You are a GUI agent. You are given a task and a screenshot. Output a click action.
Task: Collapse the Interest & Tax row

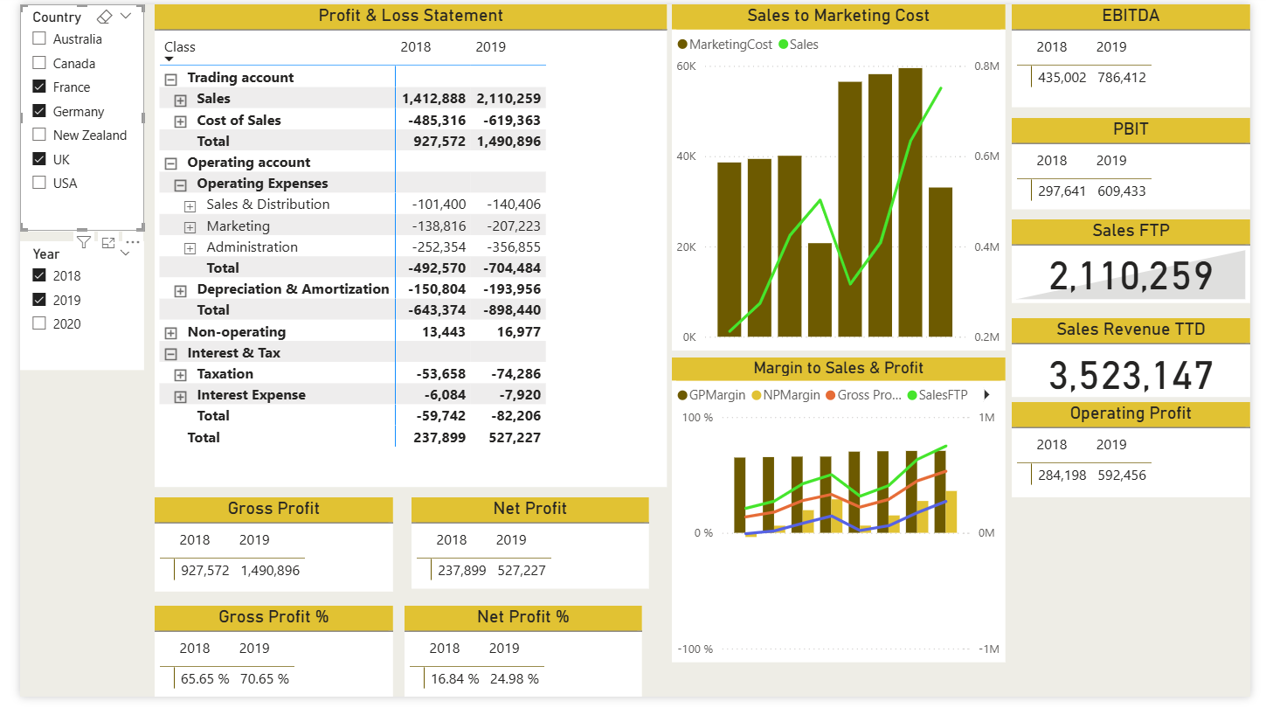pos(171,354)
